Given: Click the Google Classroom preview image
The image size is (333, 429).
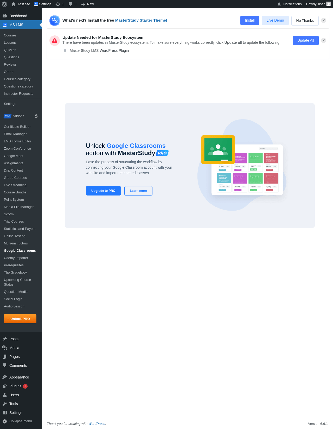Looking at the screenshot, I should coord(242,165).
